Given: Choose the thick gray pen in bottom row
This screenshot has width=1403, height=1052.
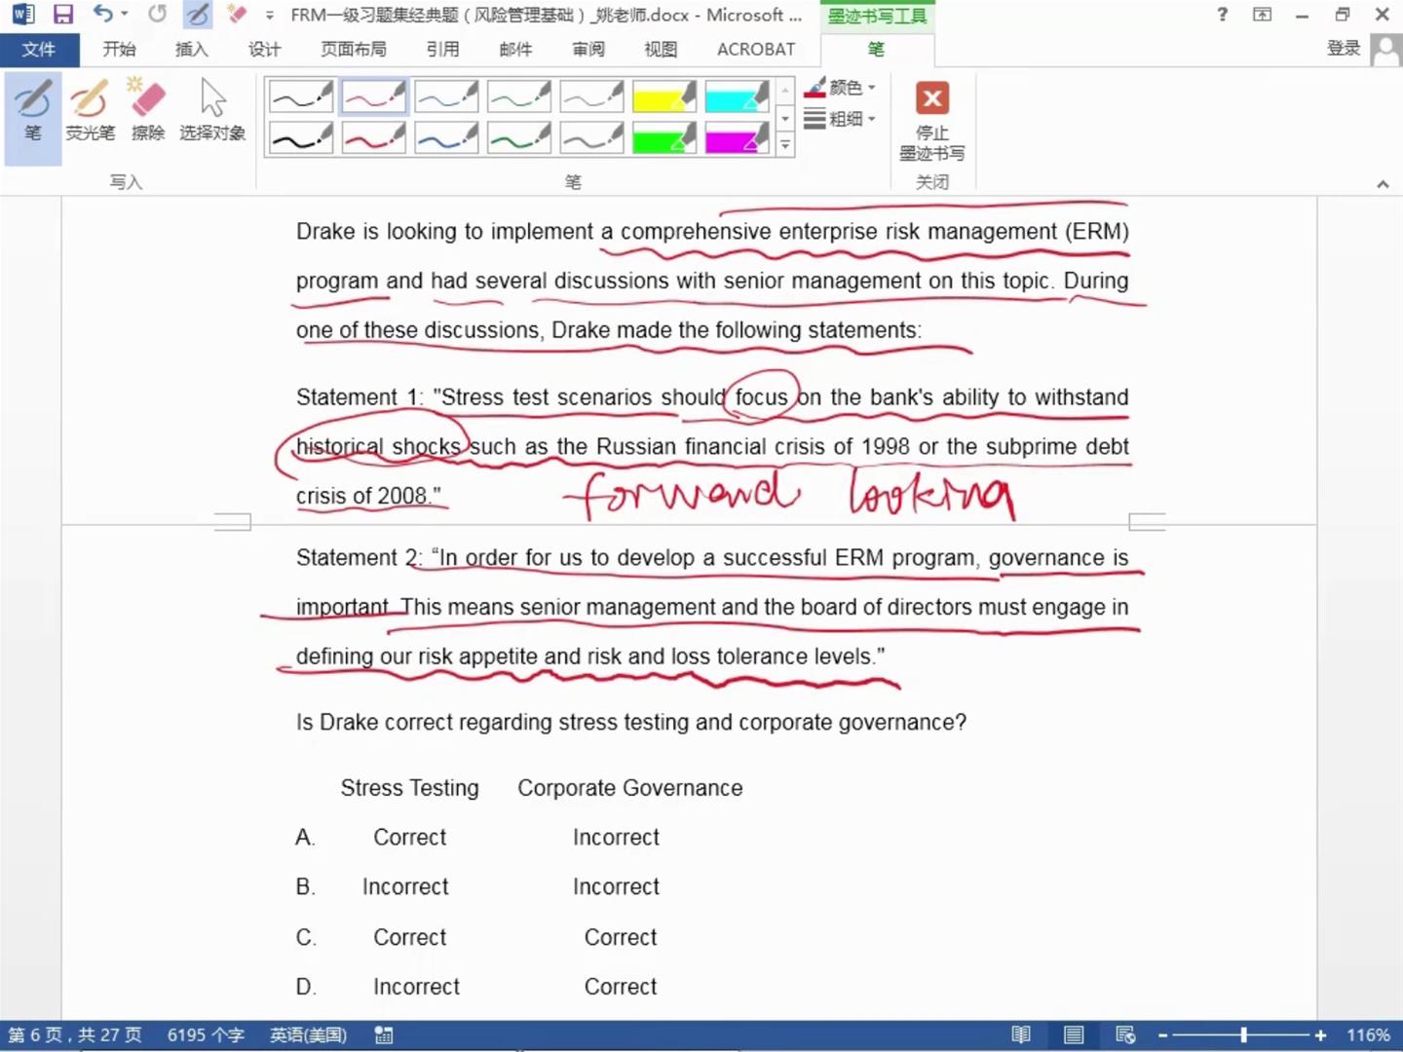Looking at the screenshot, I should 592,138.
